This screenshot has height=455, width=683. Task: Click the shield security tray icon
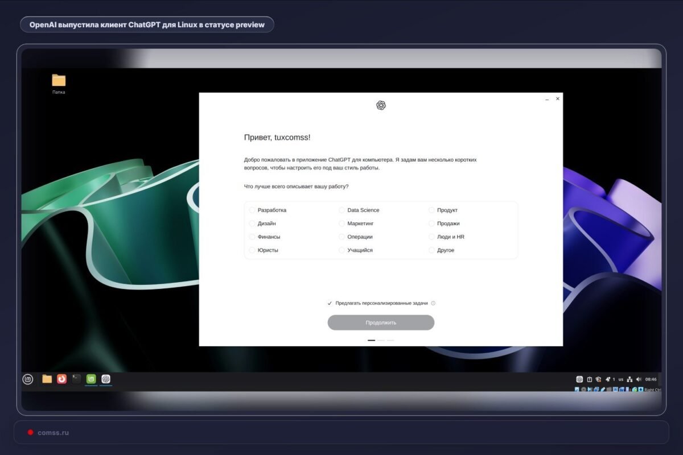(598, 379)
